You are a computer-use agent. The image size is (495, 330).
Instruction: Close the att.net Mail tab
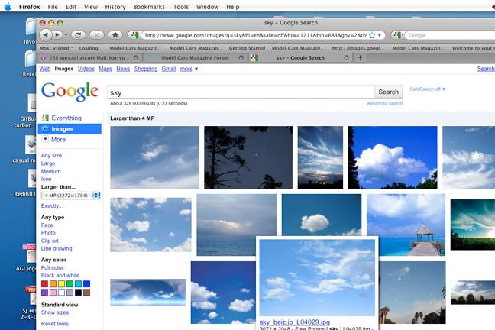[136, 58]
